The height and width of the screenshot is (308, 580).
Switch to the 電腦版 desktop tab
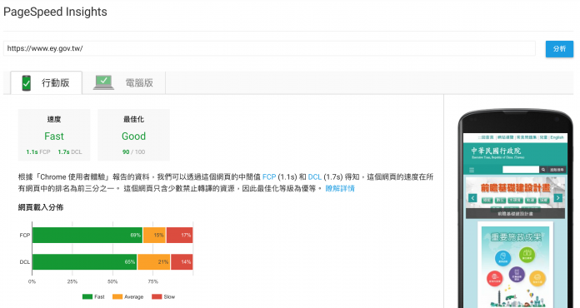[124, 82]
